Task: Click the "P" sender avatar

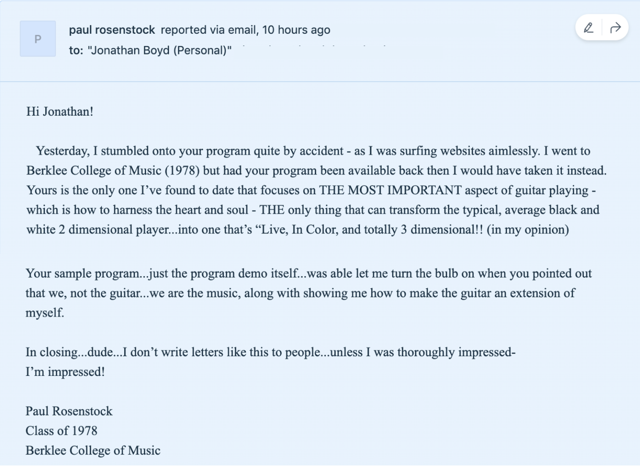Action: 38,39
